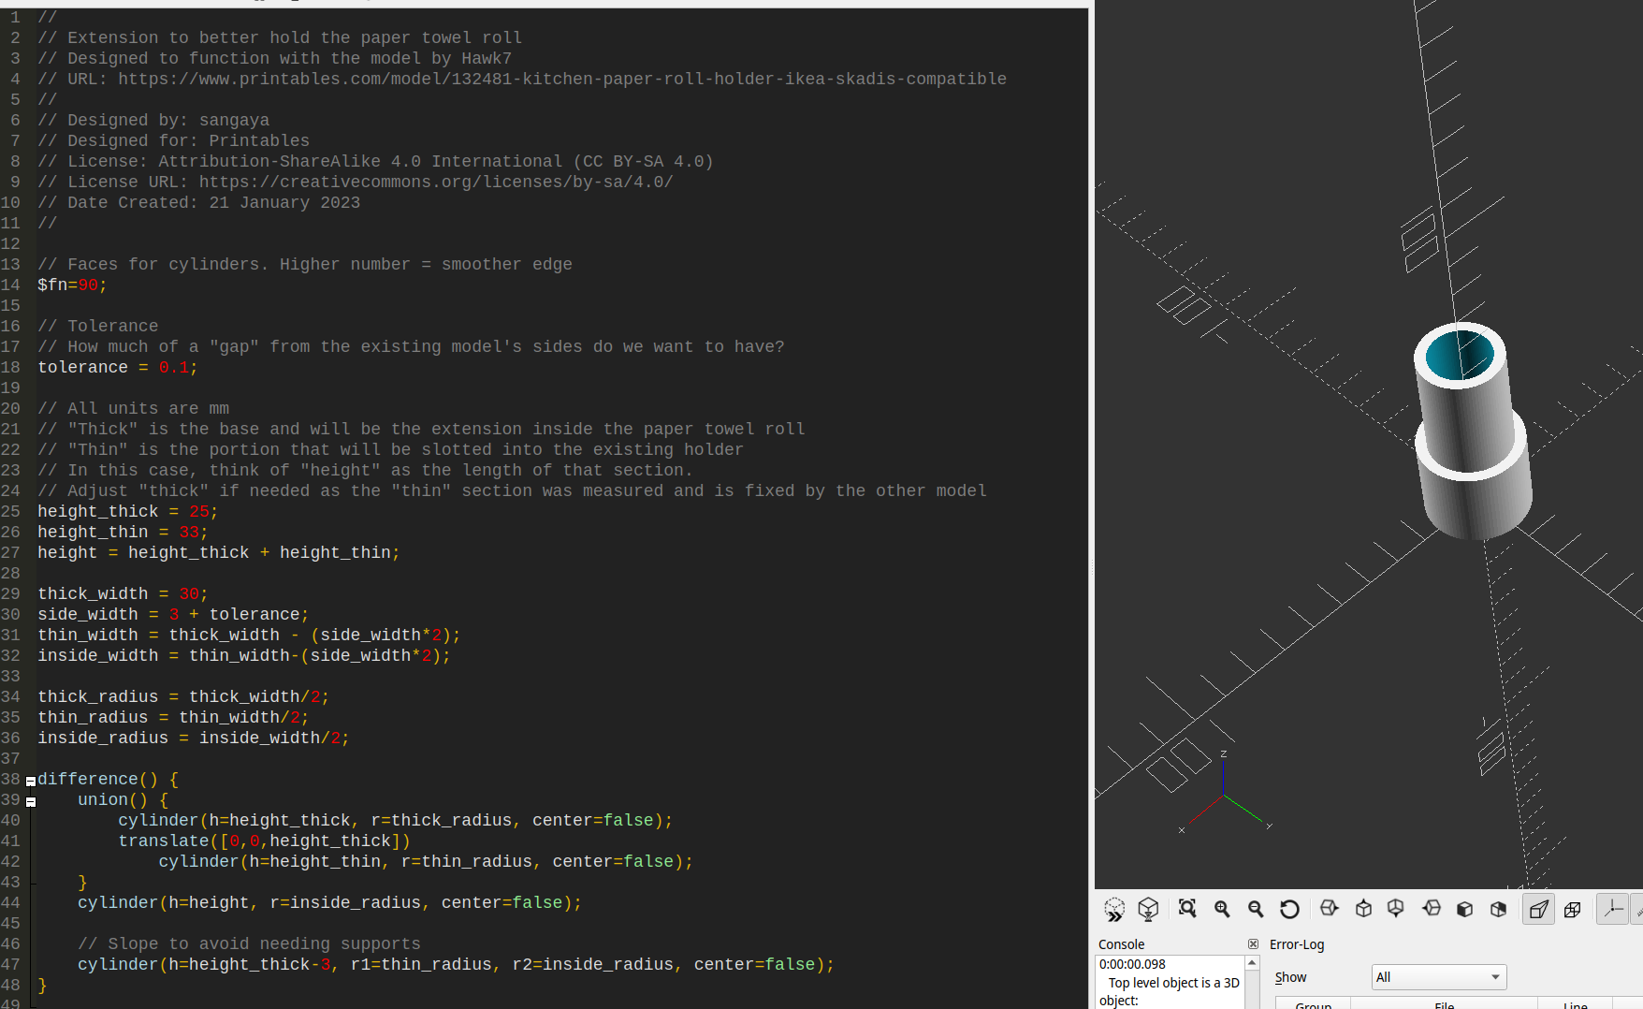Screen dimensions: 1643x1009
Task: Collapse the difference() block fold marker
Action: 31,781
